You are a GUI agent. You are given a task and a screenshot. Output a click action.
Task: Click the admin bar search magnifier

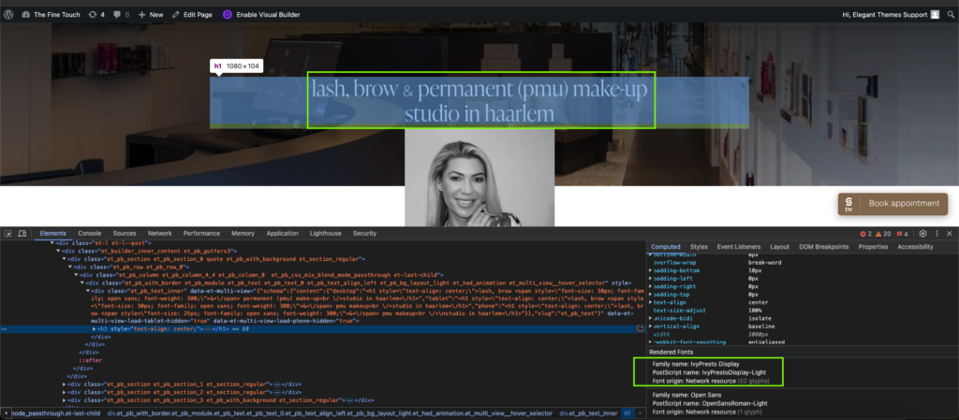(952, 15)
